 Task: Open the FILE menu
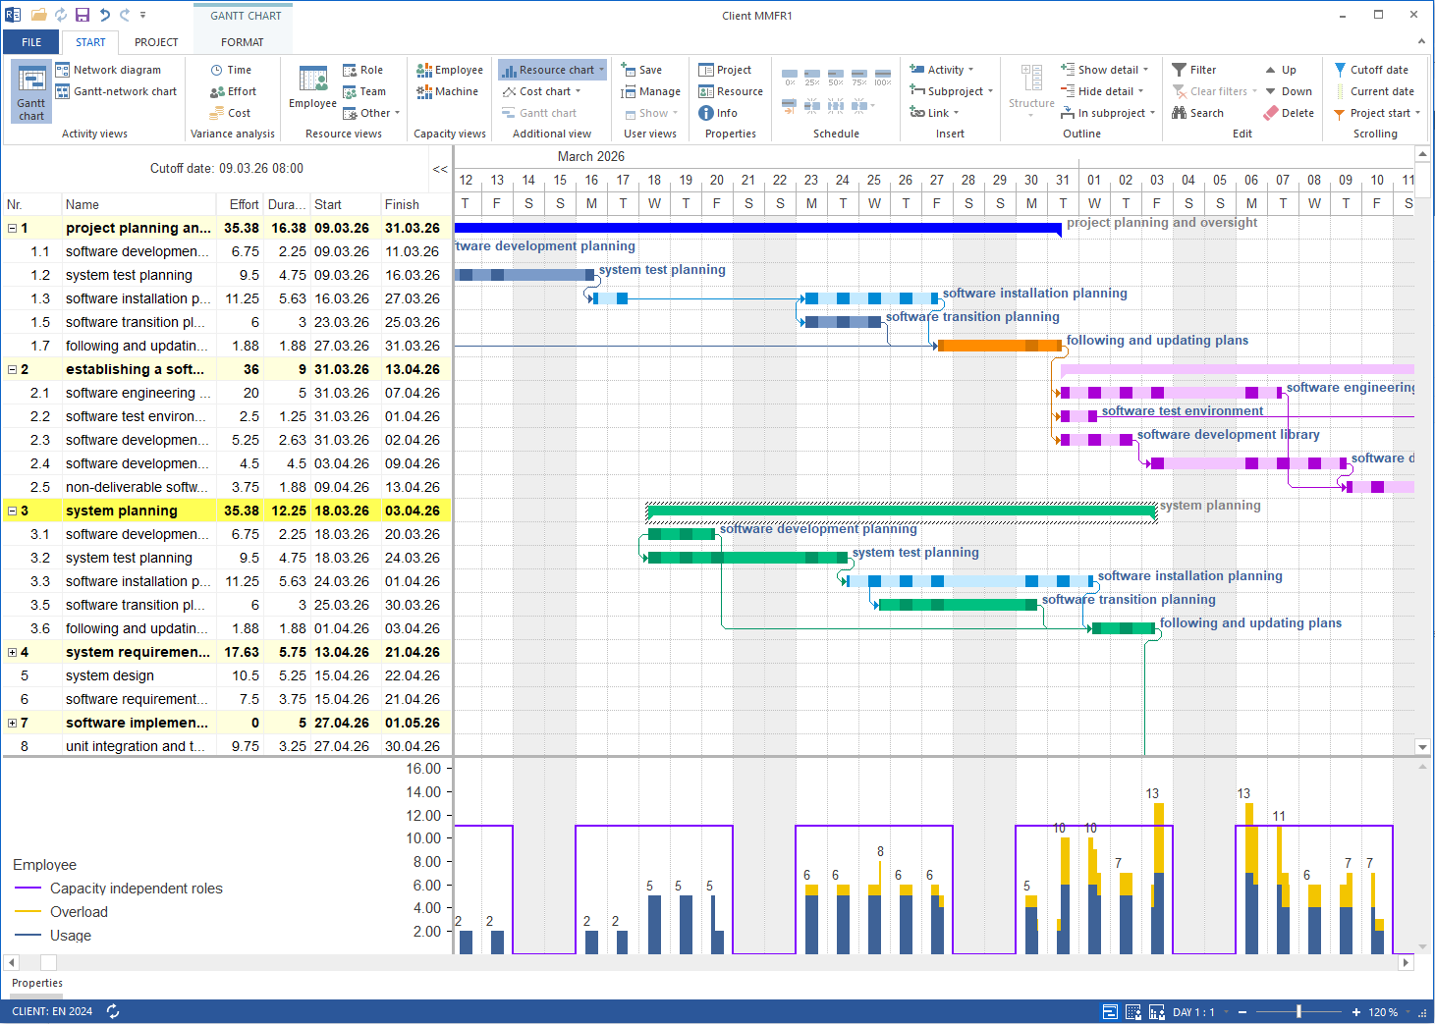point(31,42)
